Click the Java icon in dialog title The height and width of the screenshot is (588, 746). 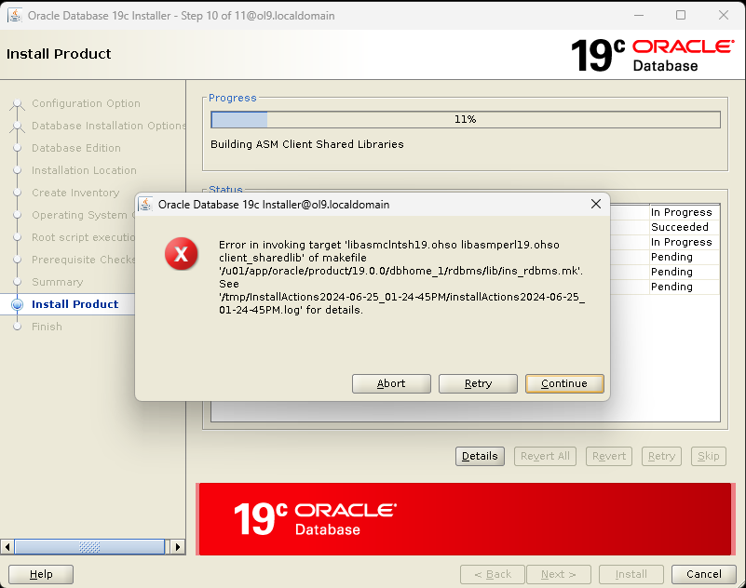click(x=145, y=205)
